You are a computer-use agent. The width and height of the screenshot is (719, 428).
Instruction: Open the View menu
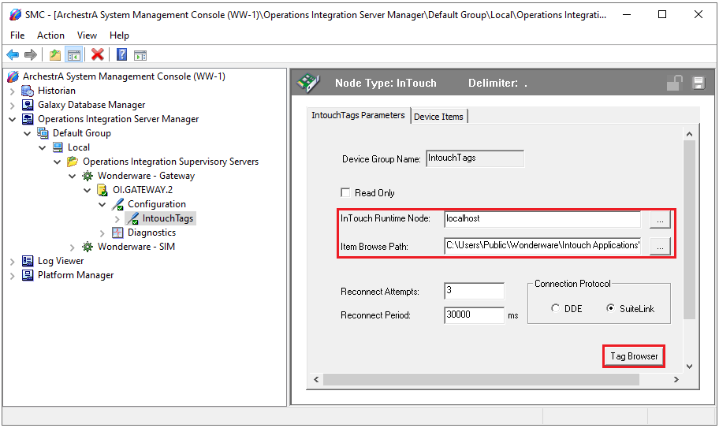87,35
